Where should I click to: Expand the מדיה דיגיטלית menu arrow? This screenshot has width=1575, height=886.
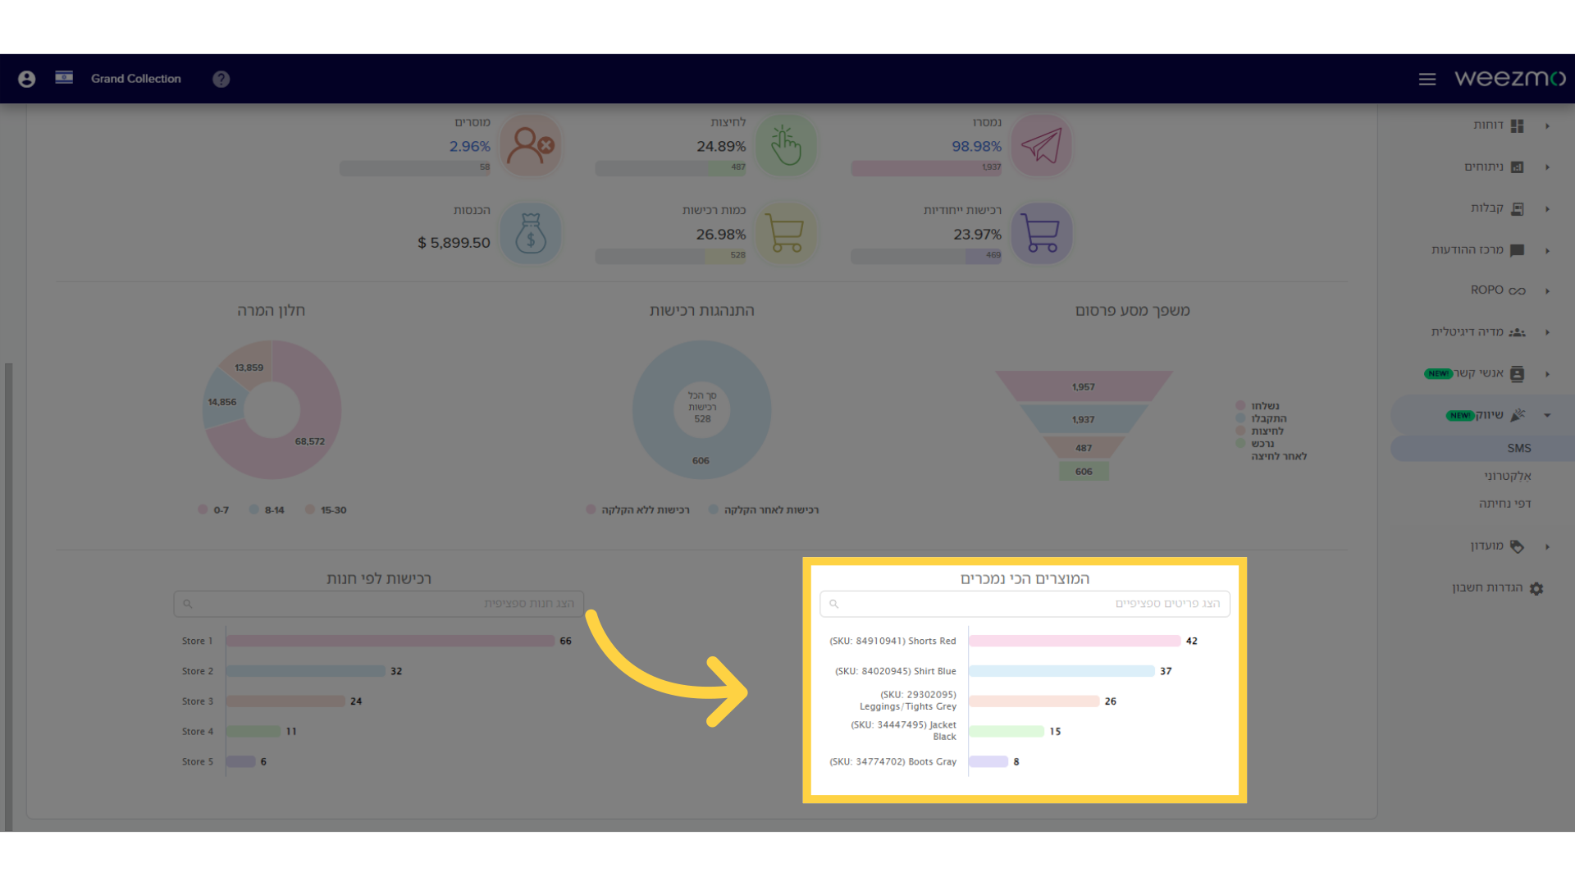coord(1547,332)
